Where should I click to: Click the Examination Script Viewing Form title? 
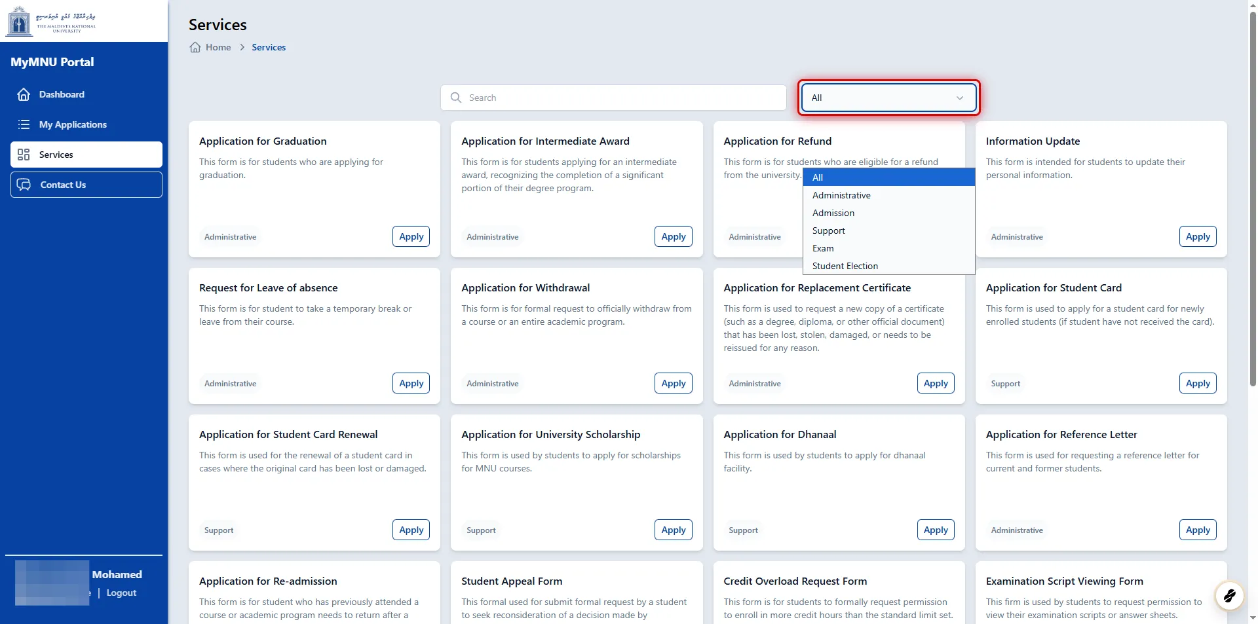click(1064, 581)
